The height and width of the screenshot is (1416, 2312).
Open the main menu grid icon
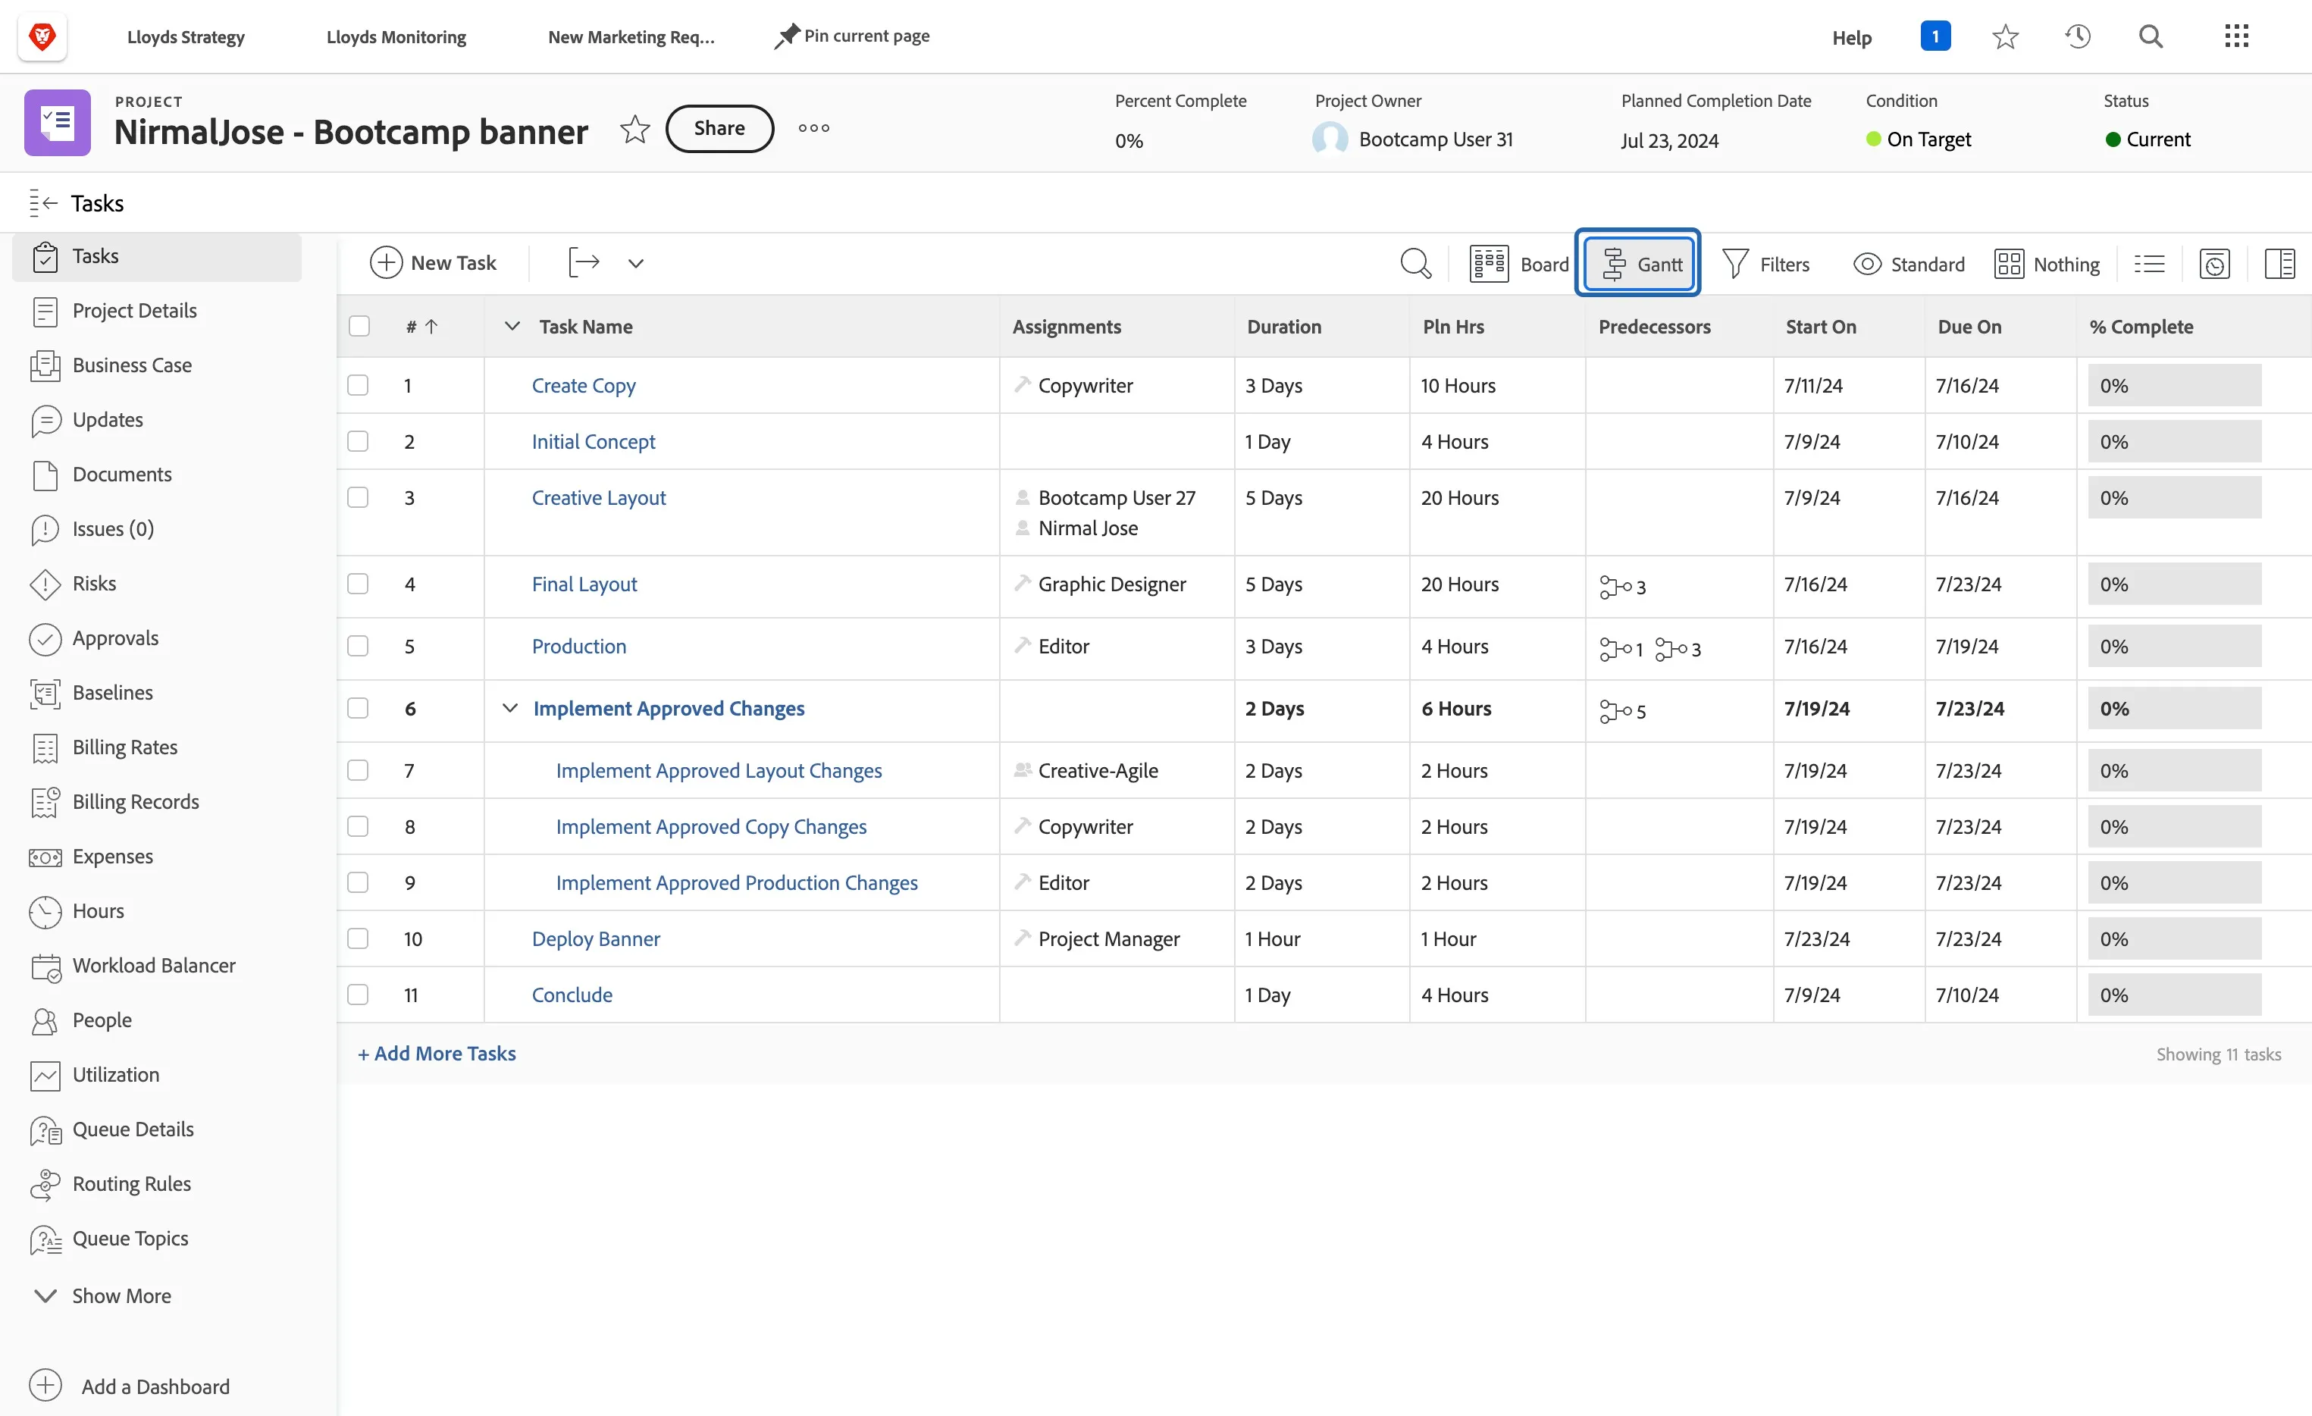point(2236,36)
